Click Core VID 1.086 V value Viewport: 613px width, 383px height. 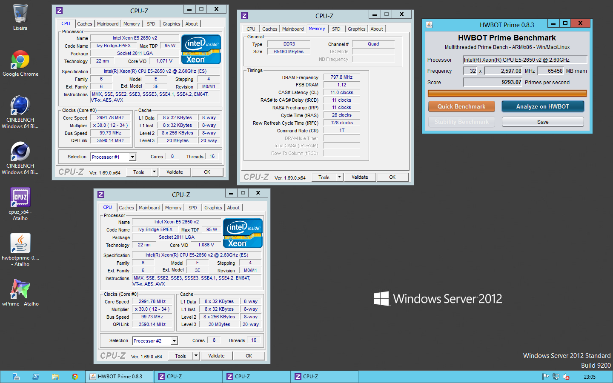[206, 245]
